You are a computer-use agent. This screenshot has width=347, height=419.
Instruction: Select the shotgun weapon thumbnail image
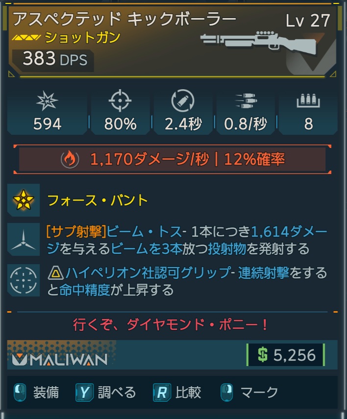point(258,43)
